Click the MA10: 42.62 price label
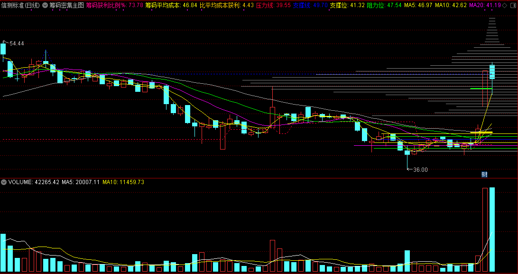The width and height of the screenshot is (518, 274). (451, 5)
